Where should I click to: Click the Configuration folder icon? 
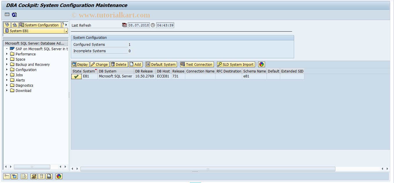click(x=12, y=70)
